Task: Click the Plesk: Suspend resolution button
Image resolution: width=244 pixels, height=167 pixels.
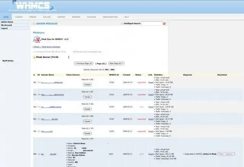Action: [226, 154]
